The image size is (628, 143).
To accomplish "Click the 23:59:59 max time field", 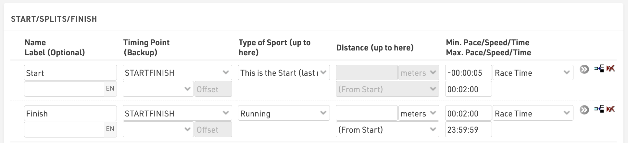I will [x=468, y=129].
